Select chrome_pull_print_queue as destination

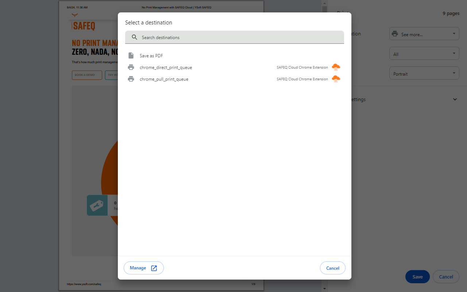point(164,79)
